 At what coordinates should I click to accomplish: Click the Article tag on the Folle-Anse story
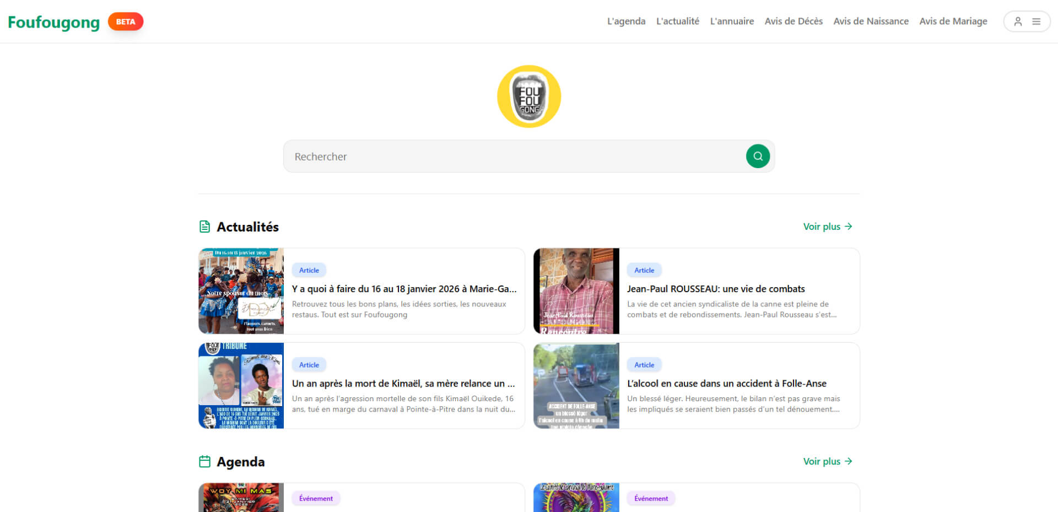point(644,364)
